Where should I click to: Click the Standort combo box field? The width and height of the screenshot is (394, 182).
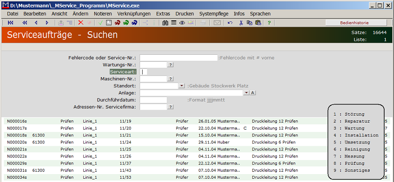click(x=159, y=86)
